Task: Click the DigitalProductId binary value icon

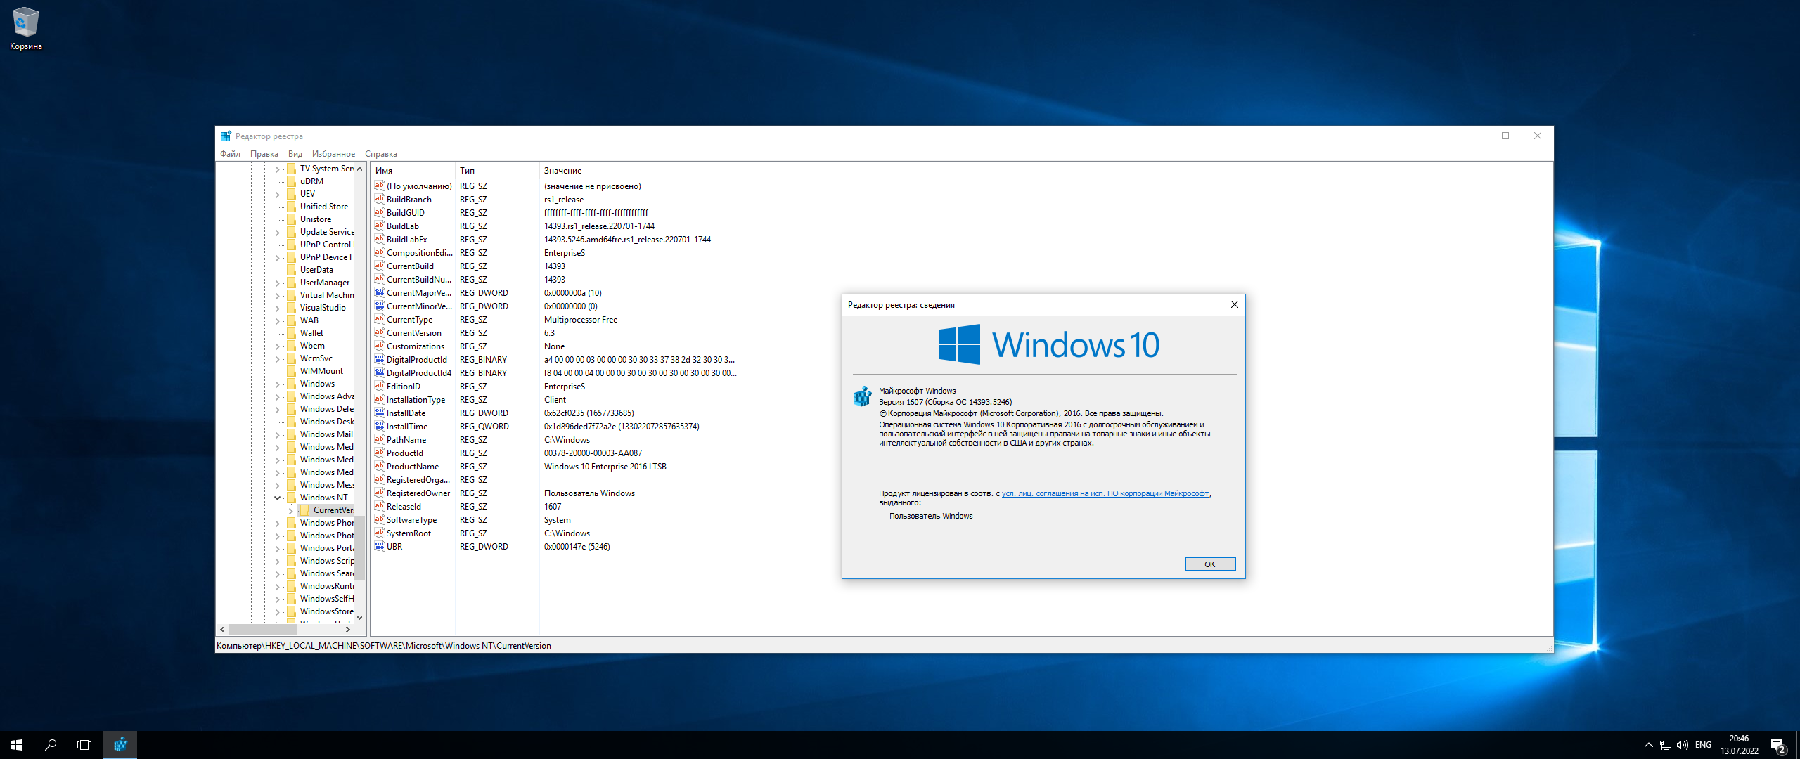Action: click(x=380, y=359)
